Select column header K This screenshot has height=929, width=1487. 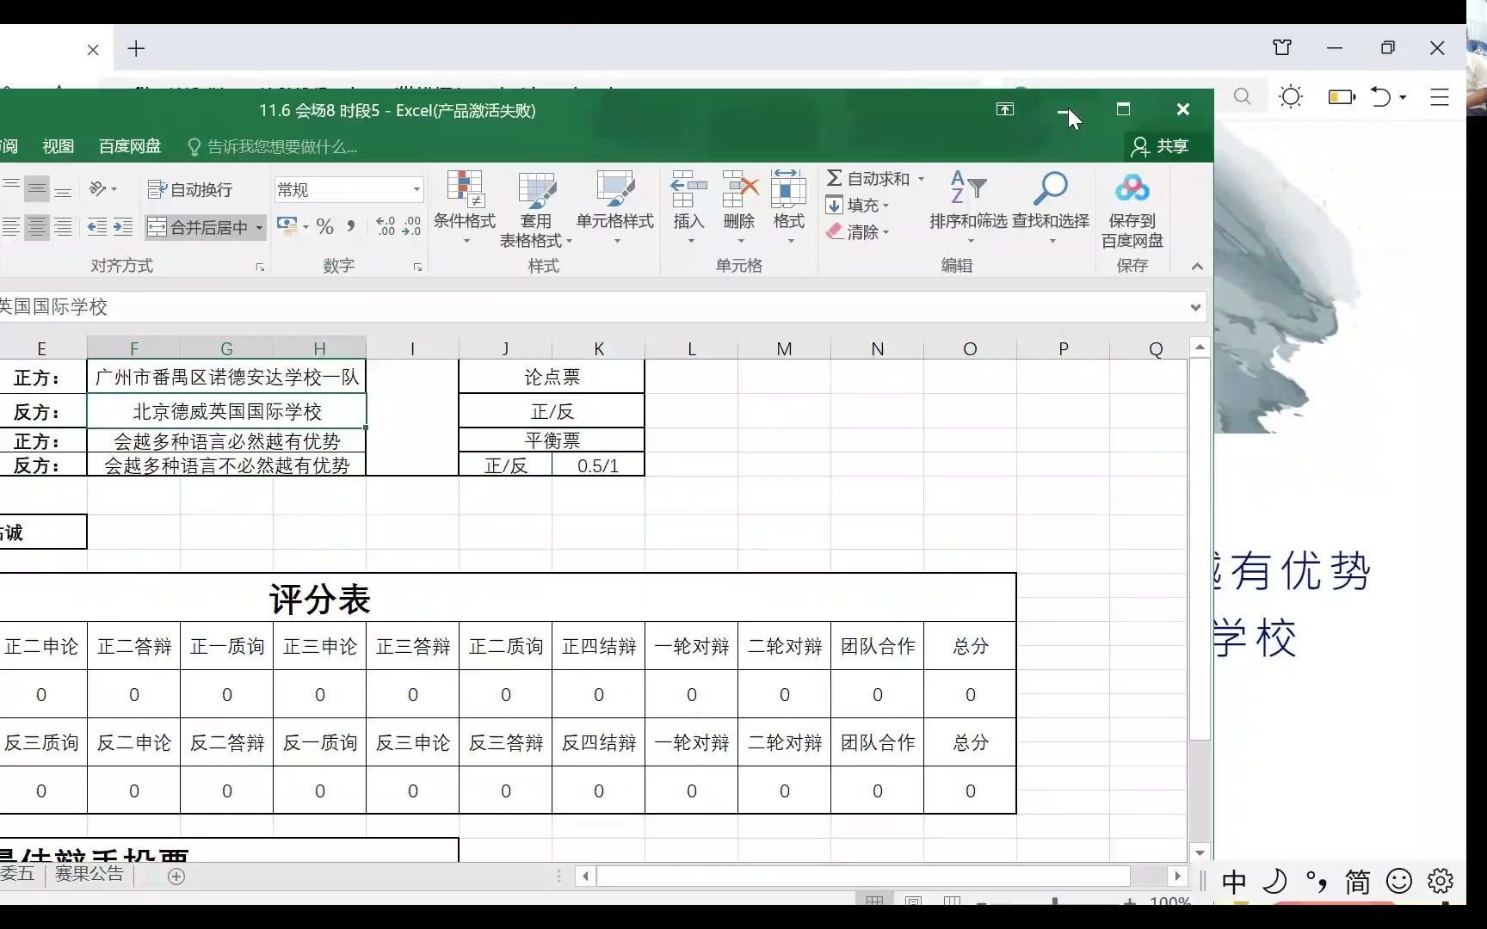pyautogui.click(x=599, y=348)
